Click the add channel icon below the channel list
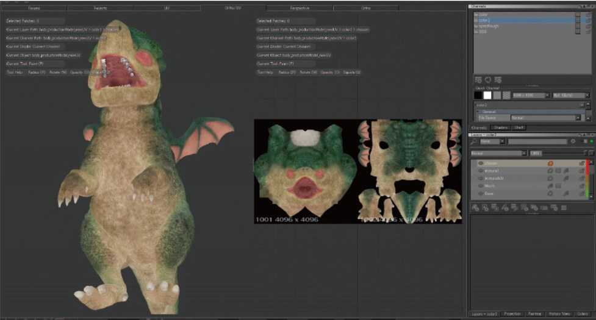The height and width of the screenshot is (320, 596). [x=478, y=80]
